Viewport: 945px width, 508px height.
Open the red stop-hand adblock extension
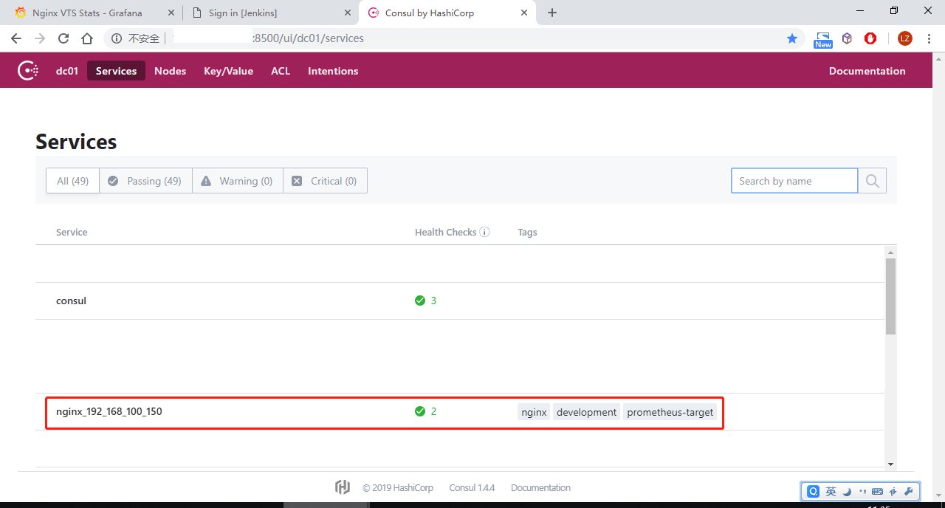coord(870,38)
